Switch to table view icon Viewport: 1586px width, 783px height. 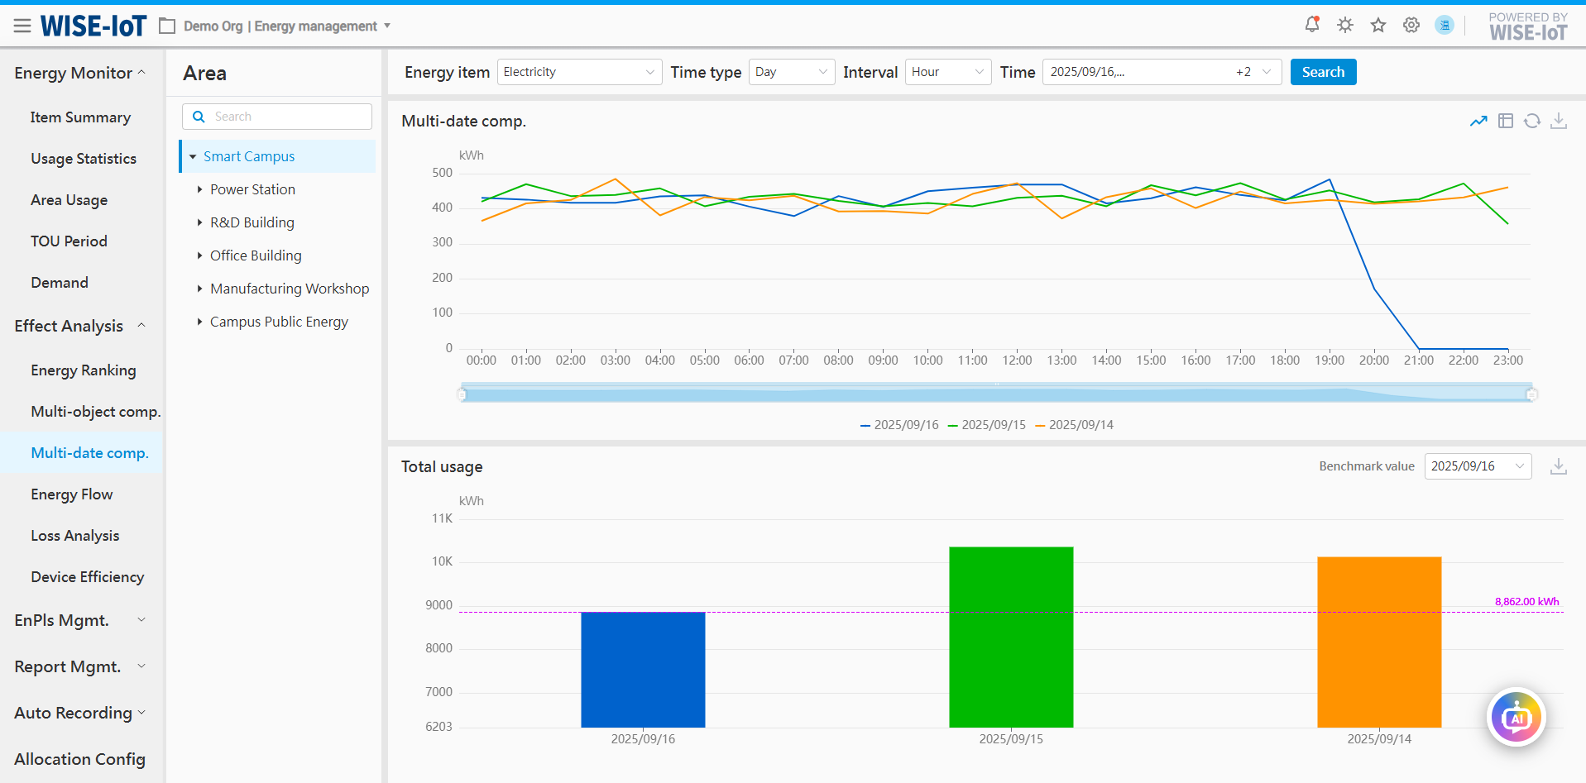click(1506, 122)
